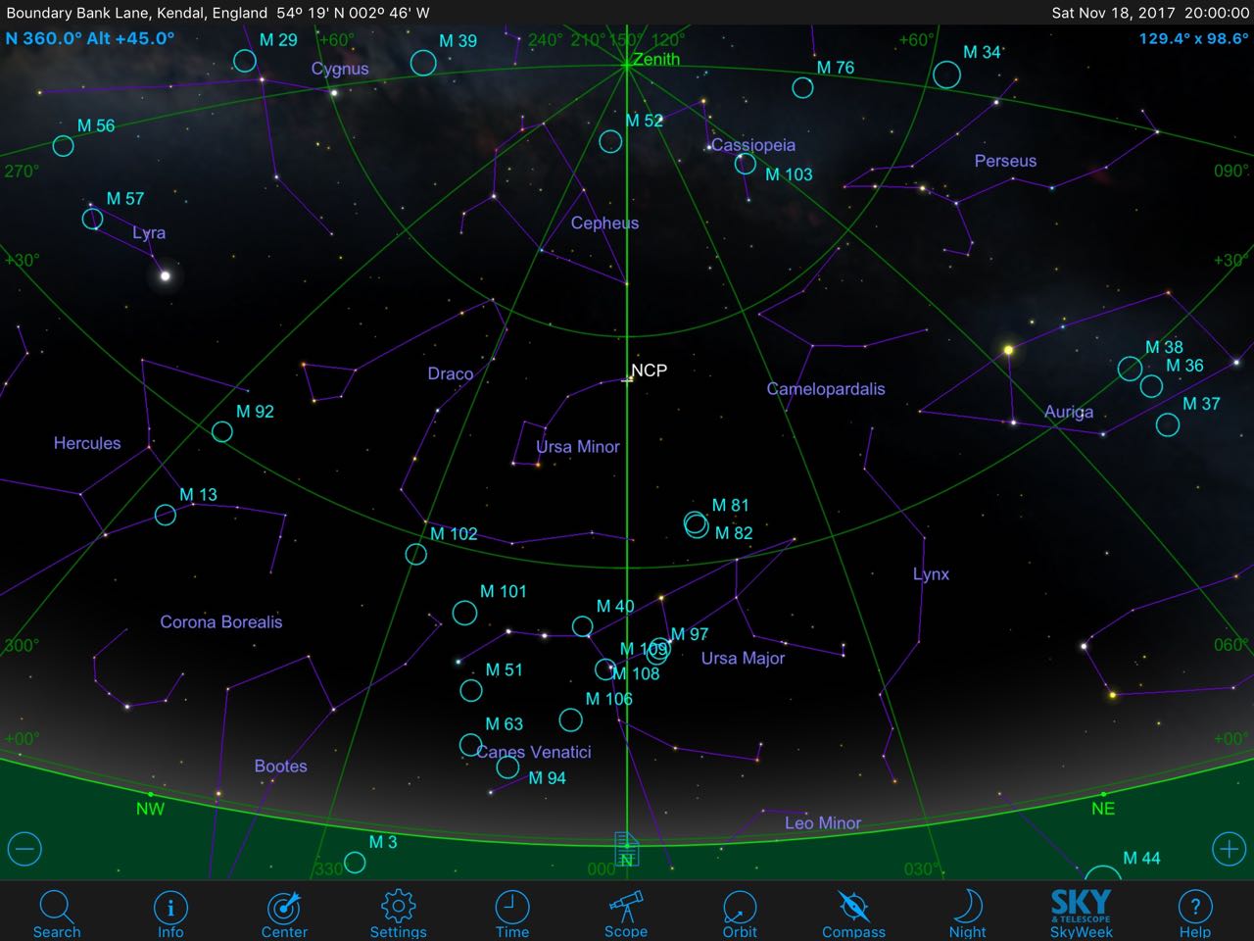The image size is (1254, 941).
Task: Select the M 13 cluster marker
Action: [166, 515]
